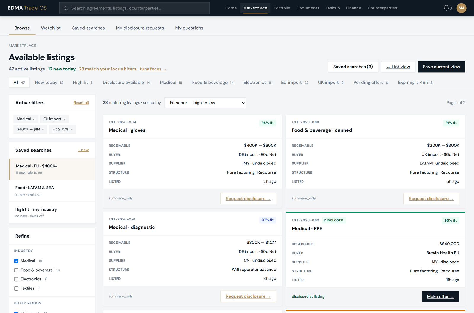Click Reset all filters link

click(81, 103)
